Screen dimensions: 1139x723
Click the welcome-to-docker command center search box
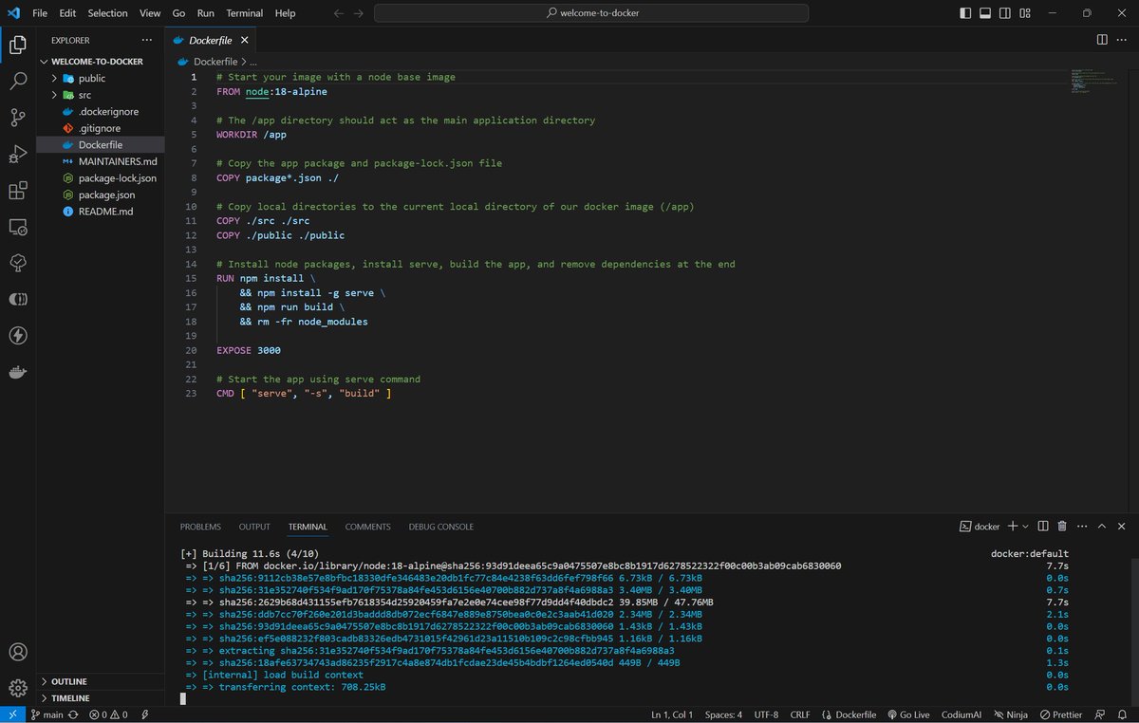click(x=591, y=13)
